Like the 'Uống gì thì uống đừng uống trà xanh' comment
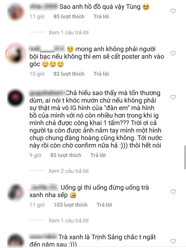The height and width of the screenshot is (248, 186). 173,192
